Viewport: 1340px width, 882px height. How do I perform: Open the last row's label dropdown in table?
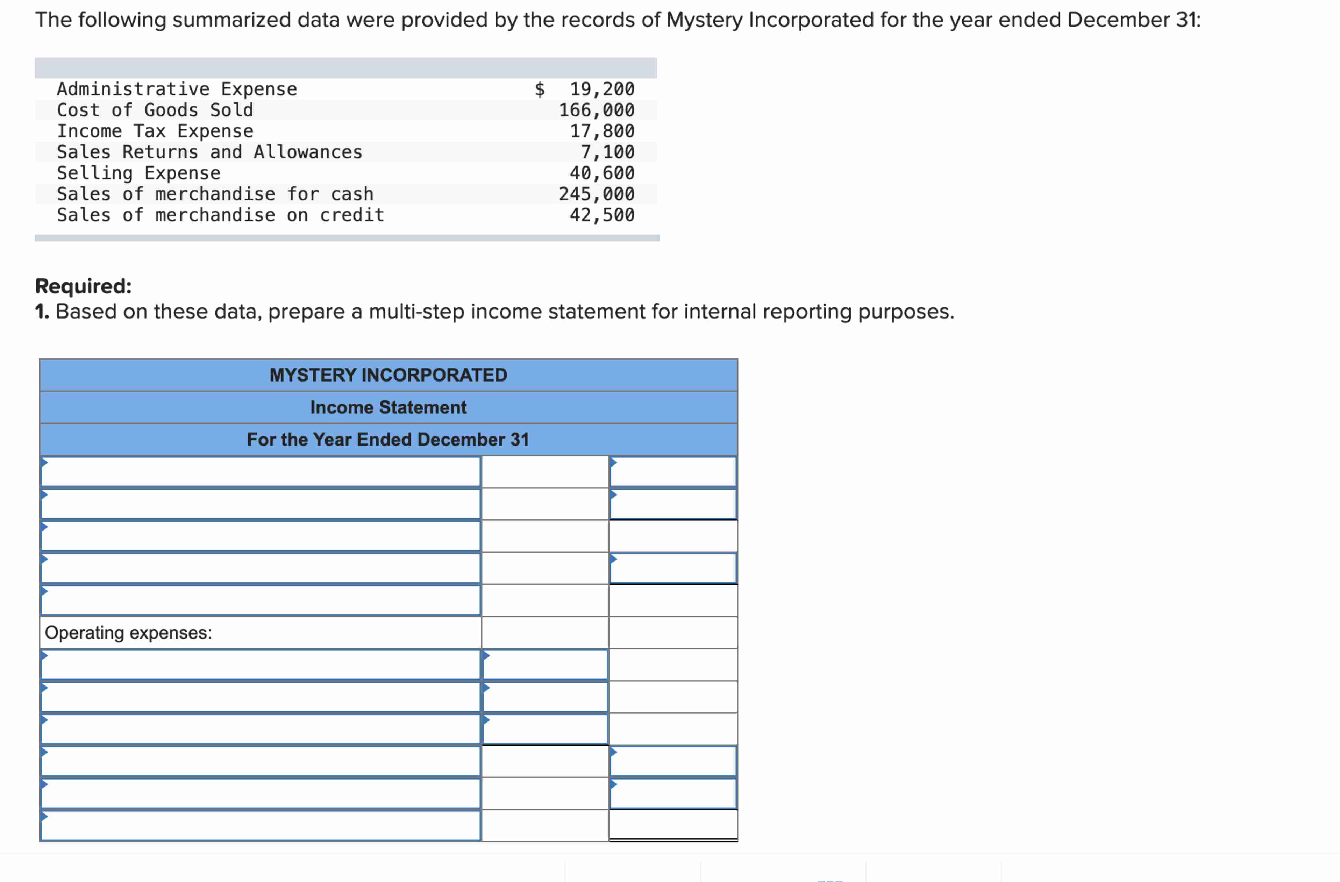(x=260, y=826)
